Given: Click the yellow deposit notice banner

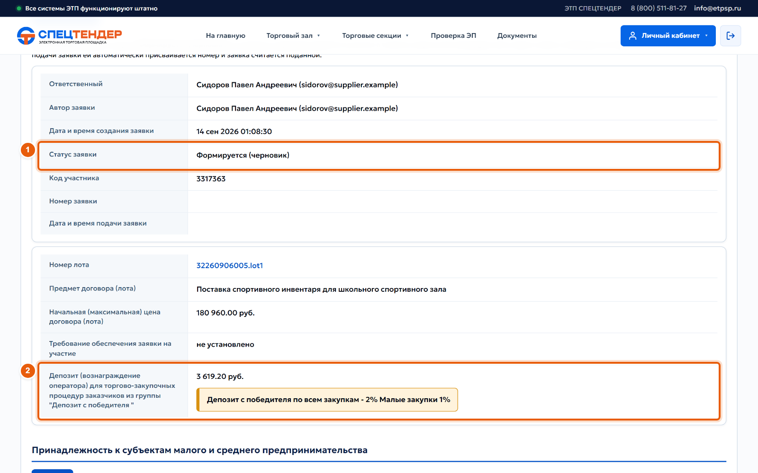Looking at the screenshot, I should pos(327,400).
